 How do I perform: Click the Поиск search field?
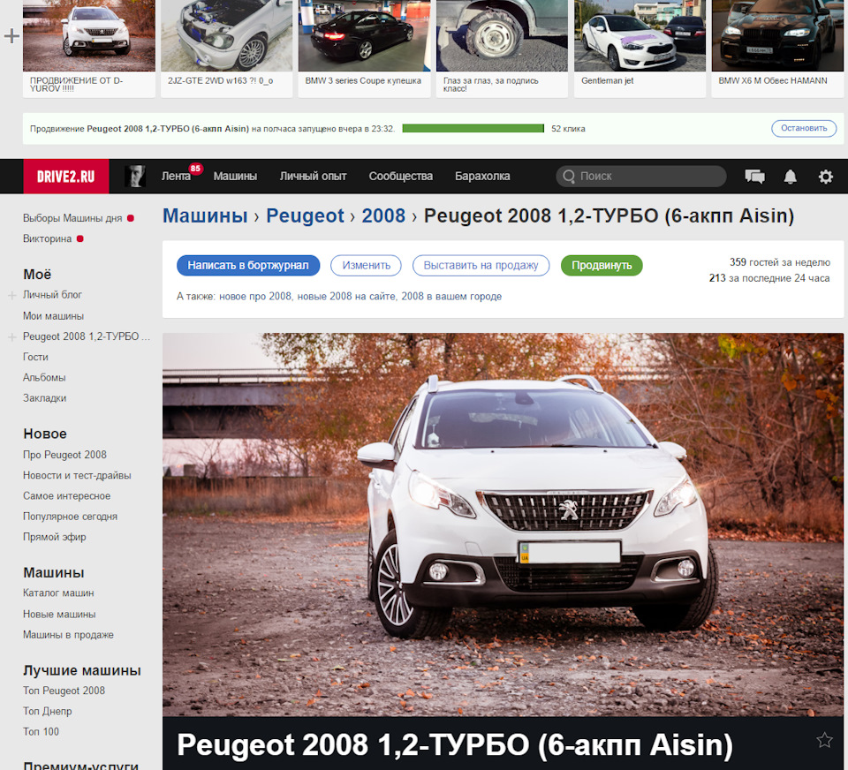pos(641,177)
